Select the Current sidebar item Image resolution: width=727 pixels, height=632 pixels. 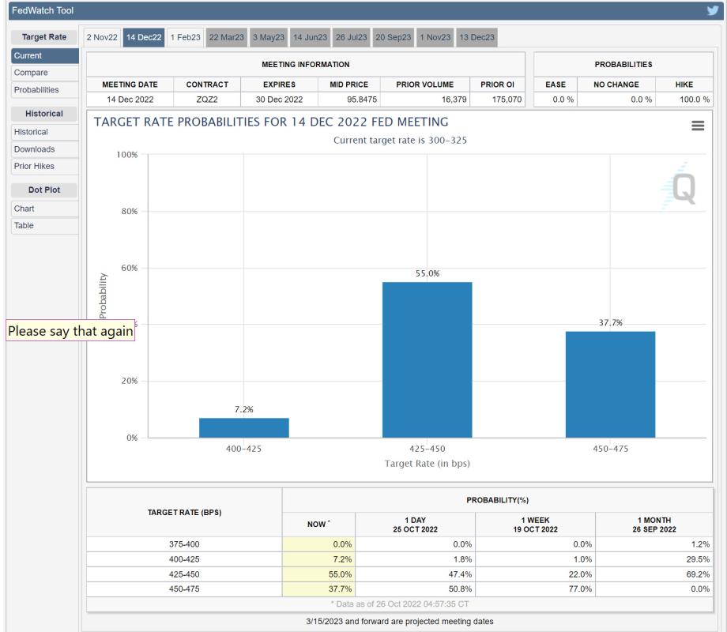(x=27, y=56)
